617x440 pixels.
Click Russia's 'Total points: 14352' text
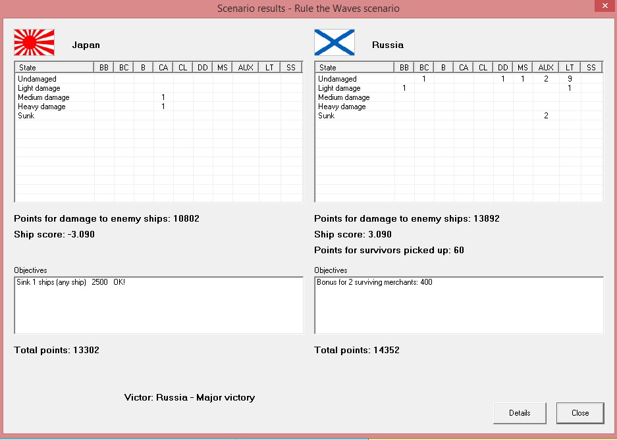pos(357,350)
